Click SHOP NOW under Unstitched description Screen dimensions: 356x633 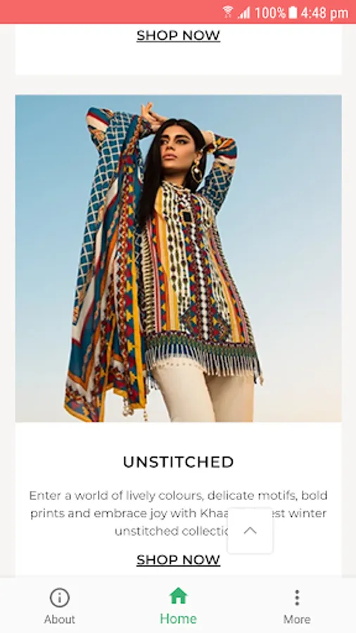179,560
